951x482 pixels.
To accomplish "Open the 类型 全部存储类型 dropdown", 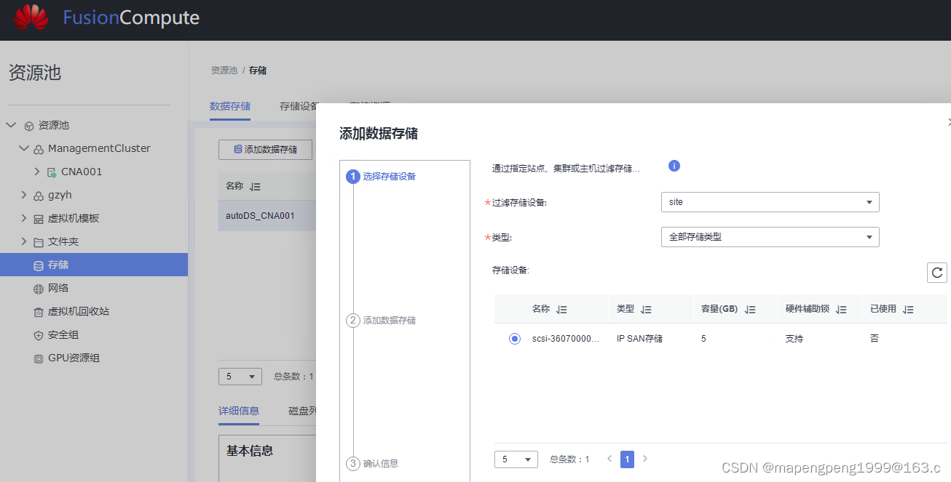I will (x=770, y=237).
